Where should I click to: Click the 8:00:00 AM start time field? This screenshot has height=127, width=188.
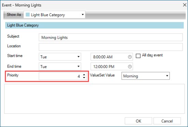pyautogui.click(x=112, y=57)
